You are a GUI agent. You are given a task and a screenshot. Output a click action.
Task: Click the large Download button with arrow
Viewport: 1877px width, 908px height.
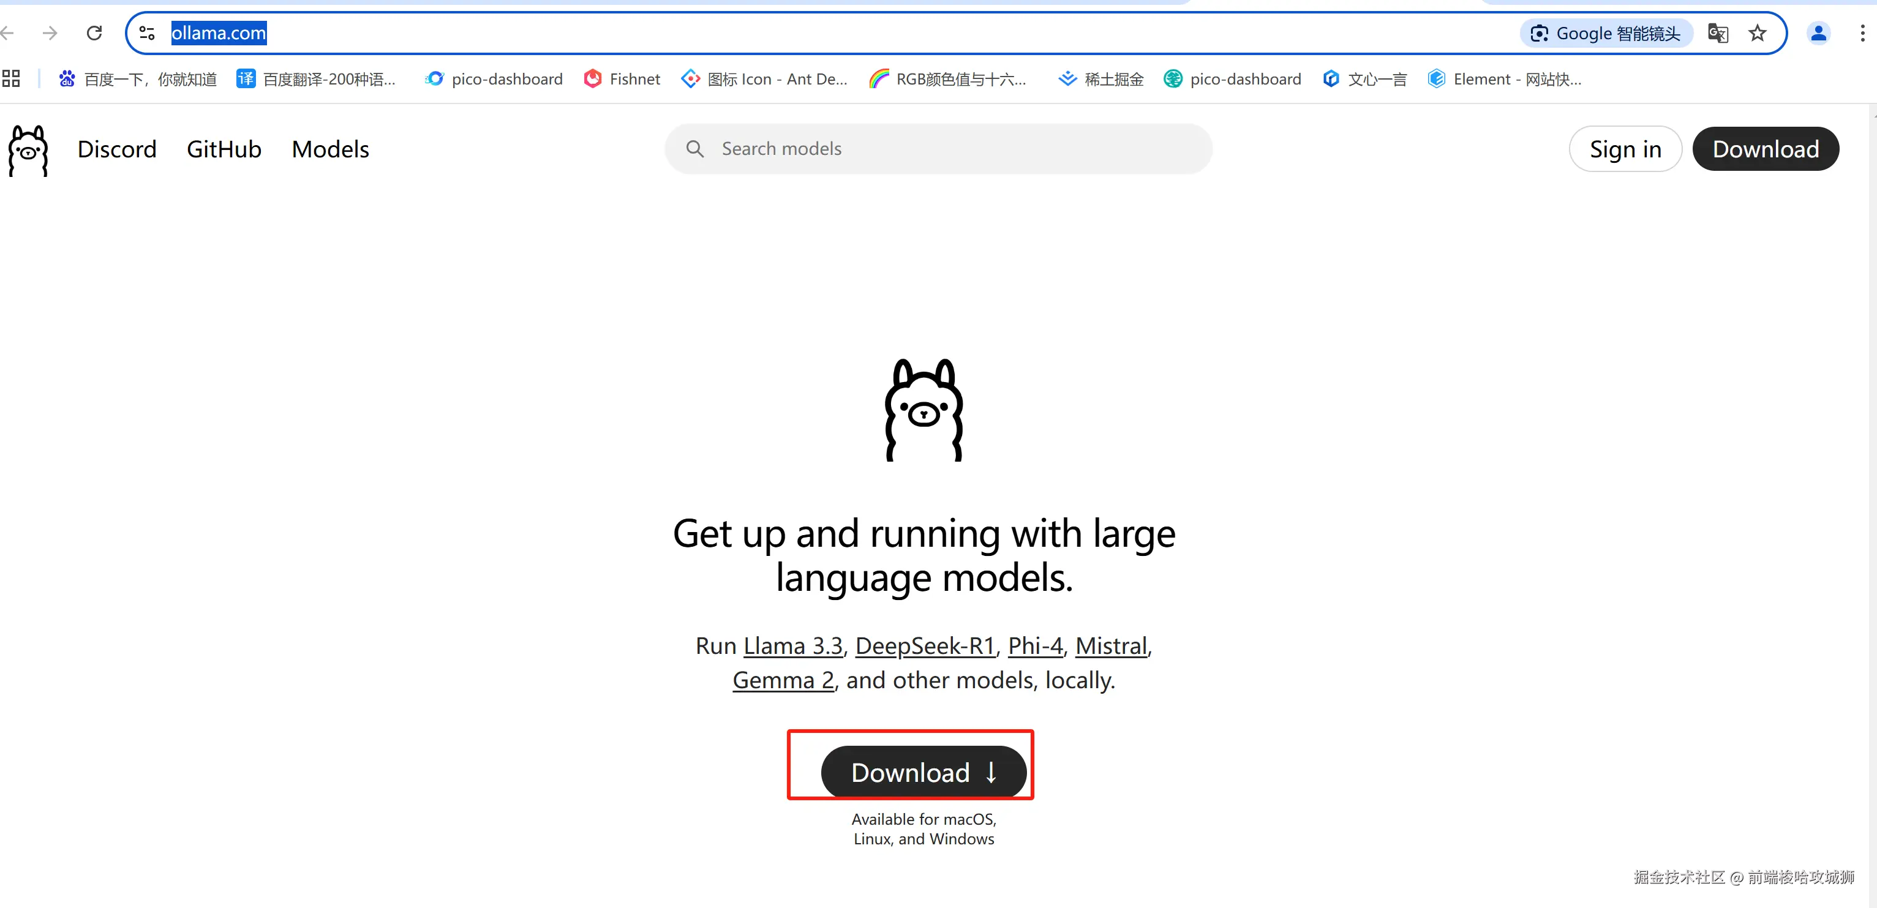(x=923, y=771)
